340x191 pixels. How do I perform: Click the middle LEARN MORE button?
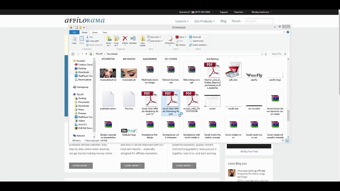[132, 166]
